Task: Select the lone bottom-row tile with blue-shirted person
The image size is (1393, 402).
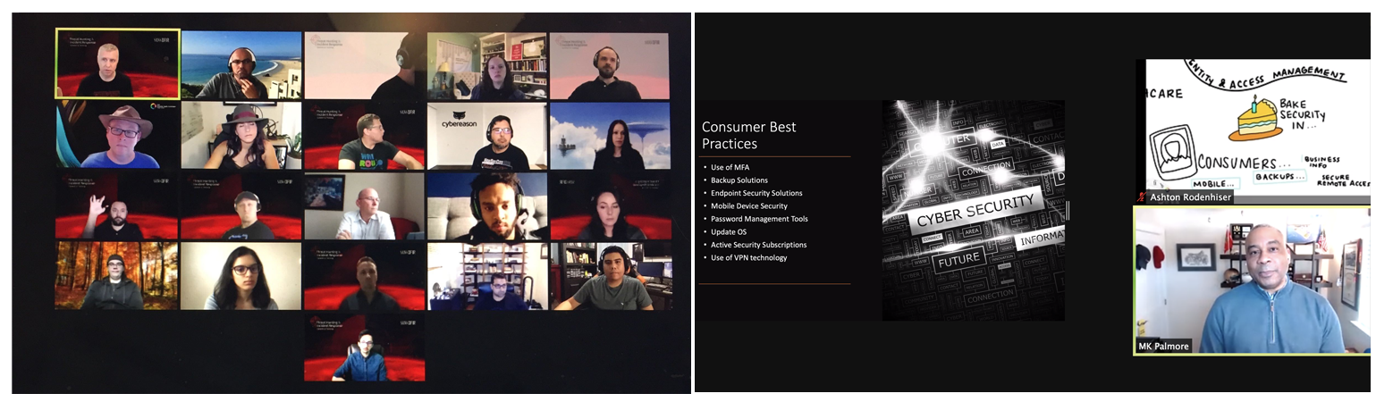Action: pyautogui.click(x=364, y=348)
